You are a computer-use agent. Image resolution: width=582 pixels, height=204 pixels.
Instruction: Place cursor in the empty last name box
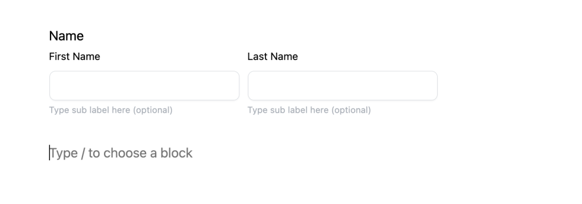(343, 86)
